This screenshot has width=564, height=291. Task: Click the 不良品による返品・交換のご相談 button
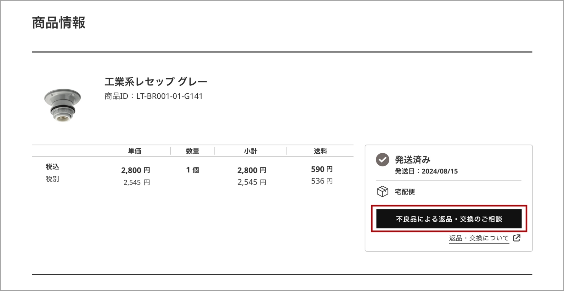pyautogui.click(x=449, y=219)
